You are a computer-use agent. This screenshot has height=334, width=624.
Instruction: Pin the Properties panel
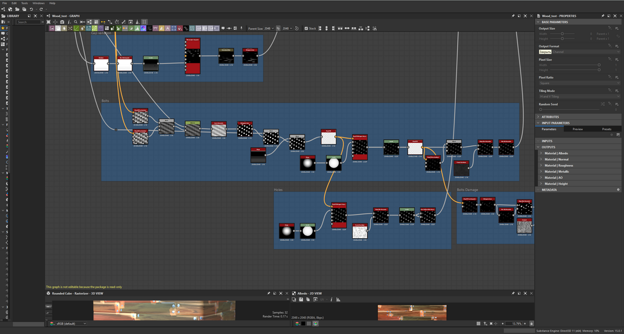click(x=602, y=16)
